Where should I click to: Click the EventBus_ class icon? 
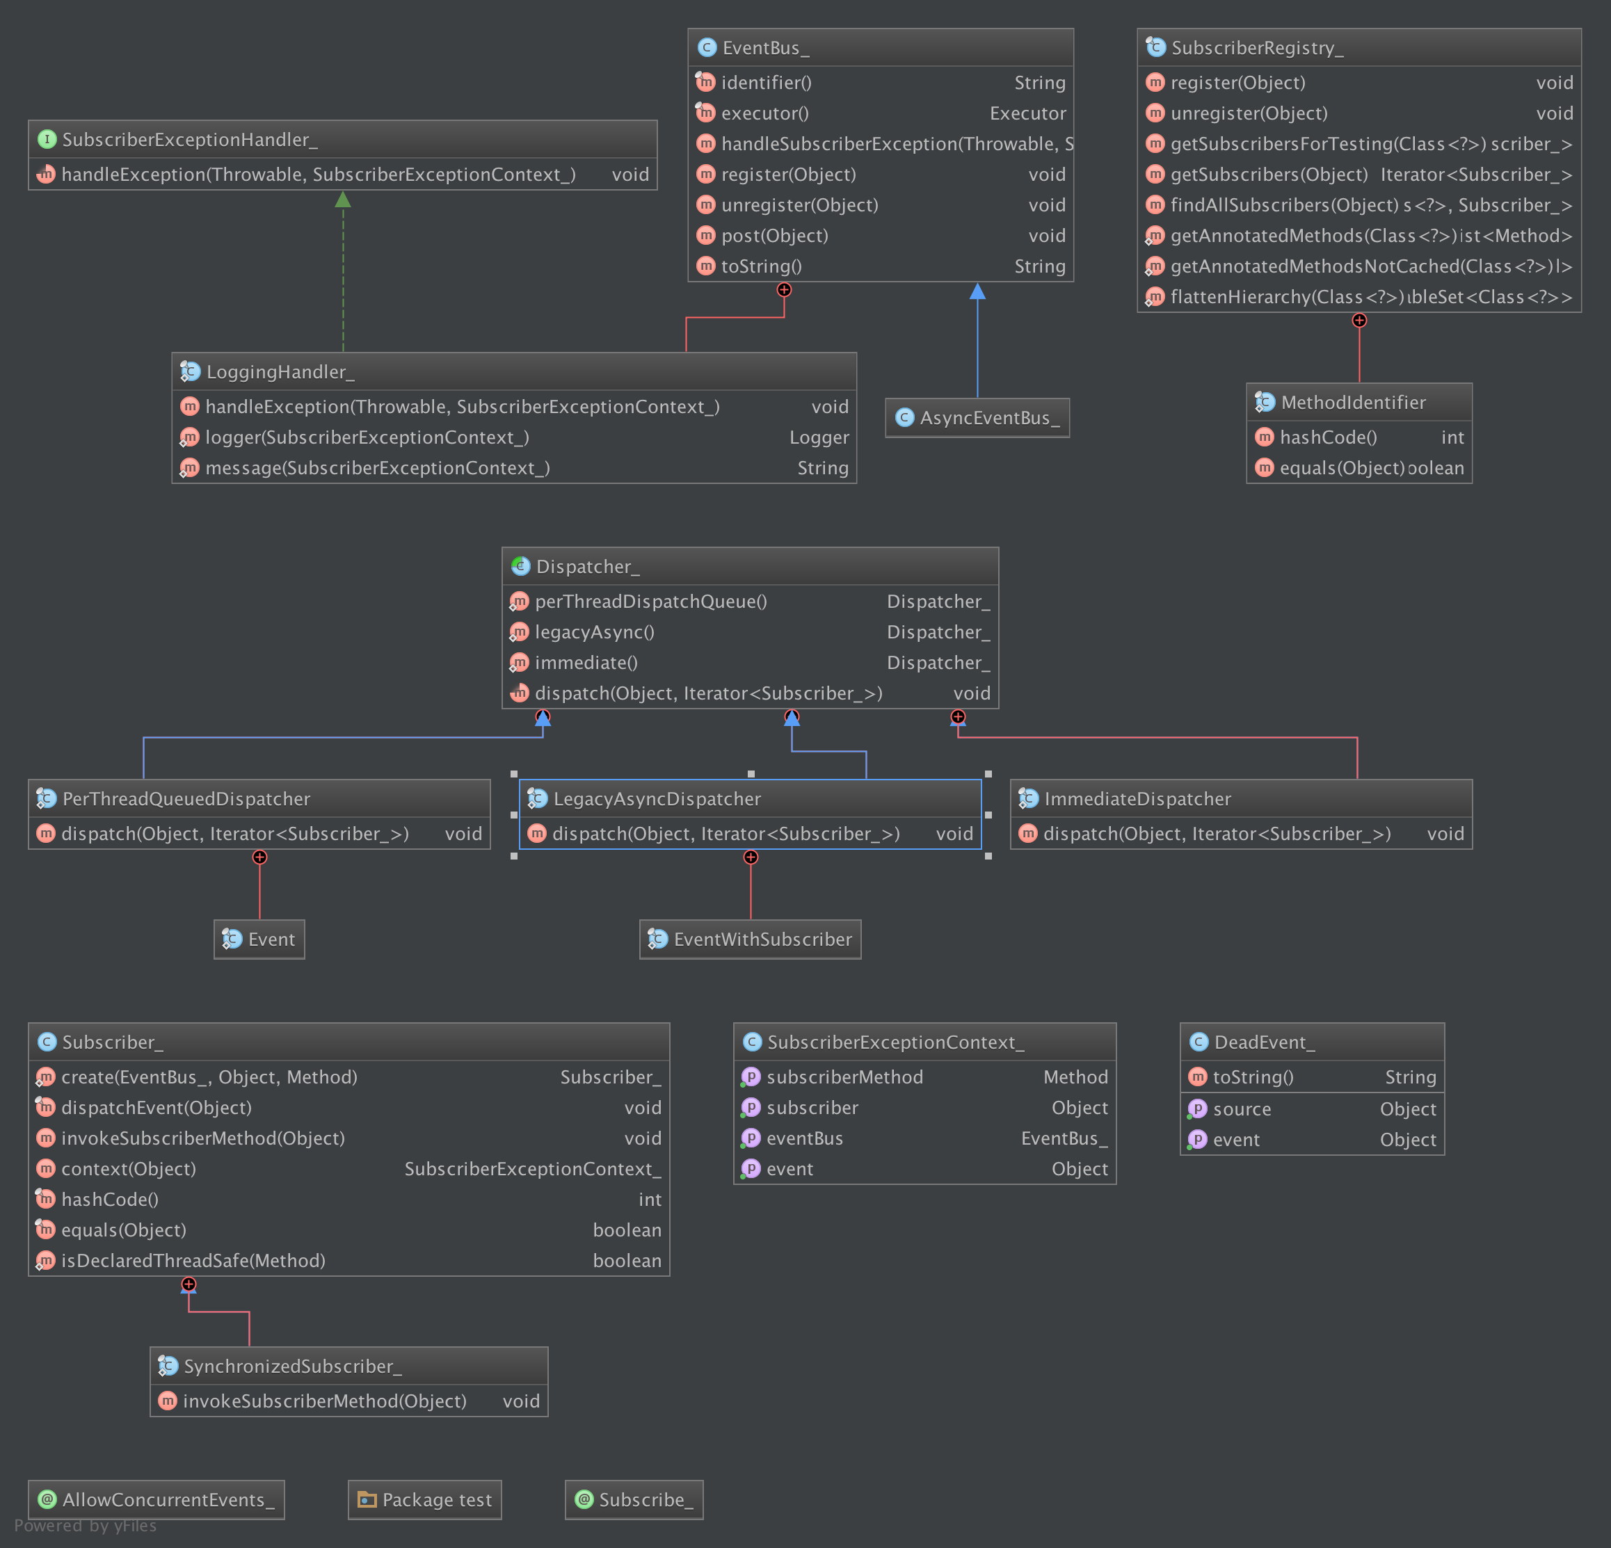coord(706,48)
